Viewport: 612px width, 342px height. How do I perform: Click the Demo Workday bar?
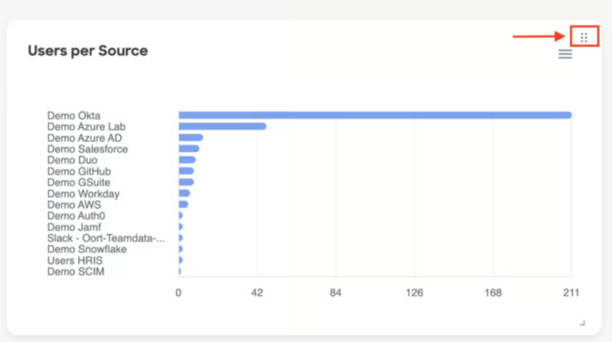coord(184,193)
